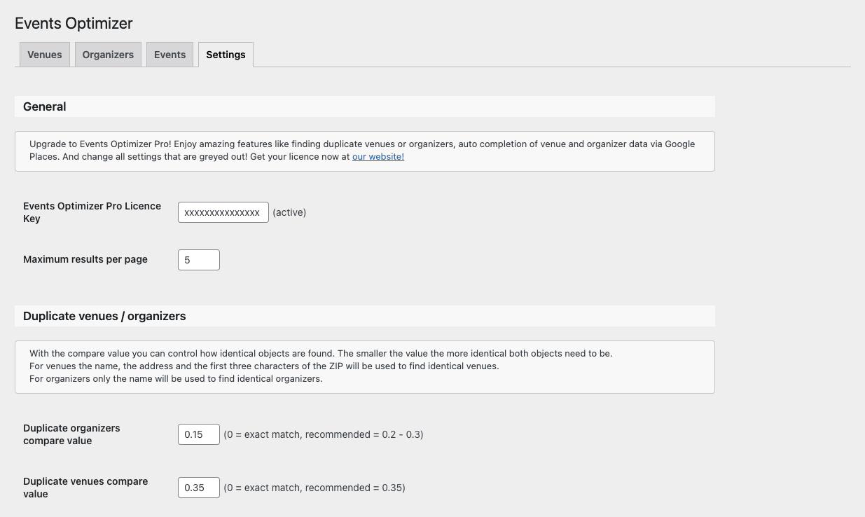Click the 'Events Optimizer Pro Licence Key' label

click(92, 212)
